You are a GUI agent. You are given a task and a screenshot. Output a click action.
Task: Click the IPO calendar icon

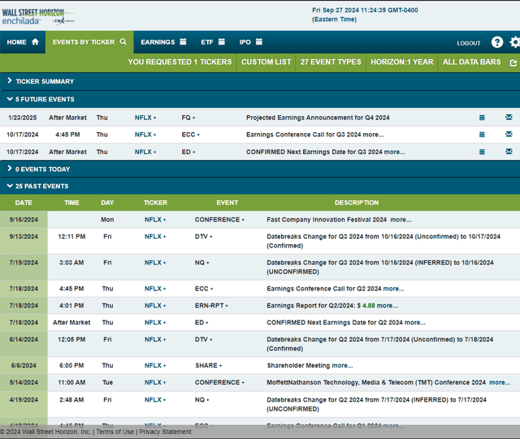(x=259, y=41)
